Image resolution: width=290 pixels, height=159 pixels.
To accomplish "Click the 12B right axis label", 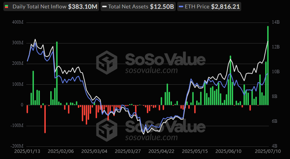I will click(x=276, y=47).
